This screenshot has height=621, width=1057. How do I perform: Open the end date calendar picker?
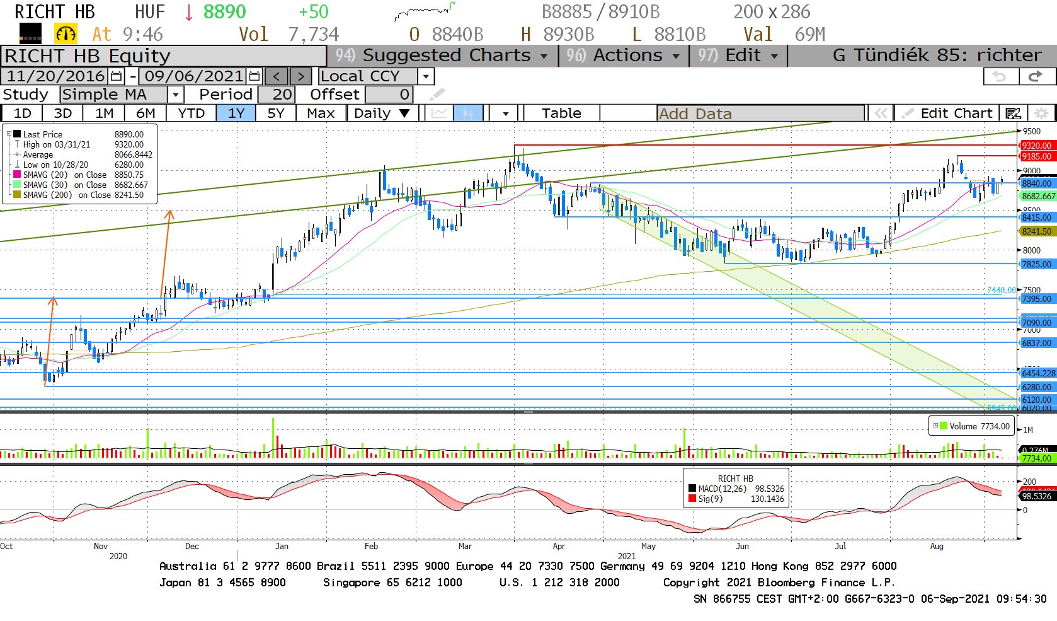254,76
